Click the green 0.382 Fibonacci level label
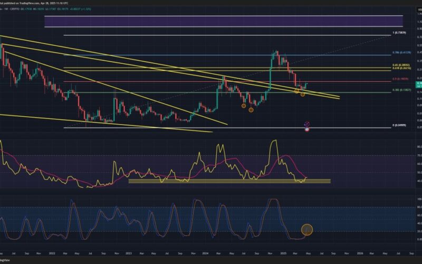 click(x=401, y=90)
